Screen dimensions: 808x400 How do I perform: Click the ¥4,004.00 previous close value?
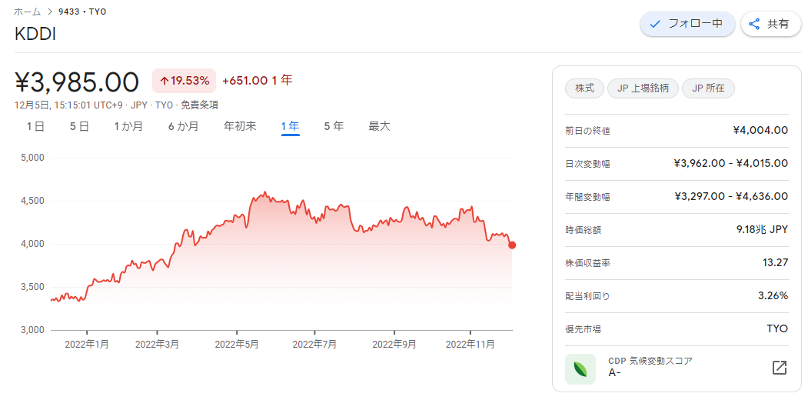(x=760, y=131)
